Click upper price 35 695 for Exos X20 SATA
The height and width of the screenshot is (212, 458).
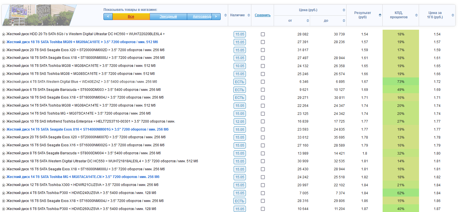click(x=339, y=137)
